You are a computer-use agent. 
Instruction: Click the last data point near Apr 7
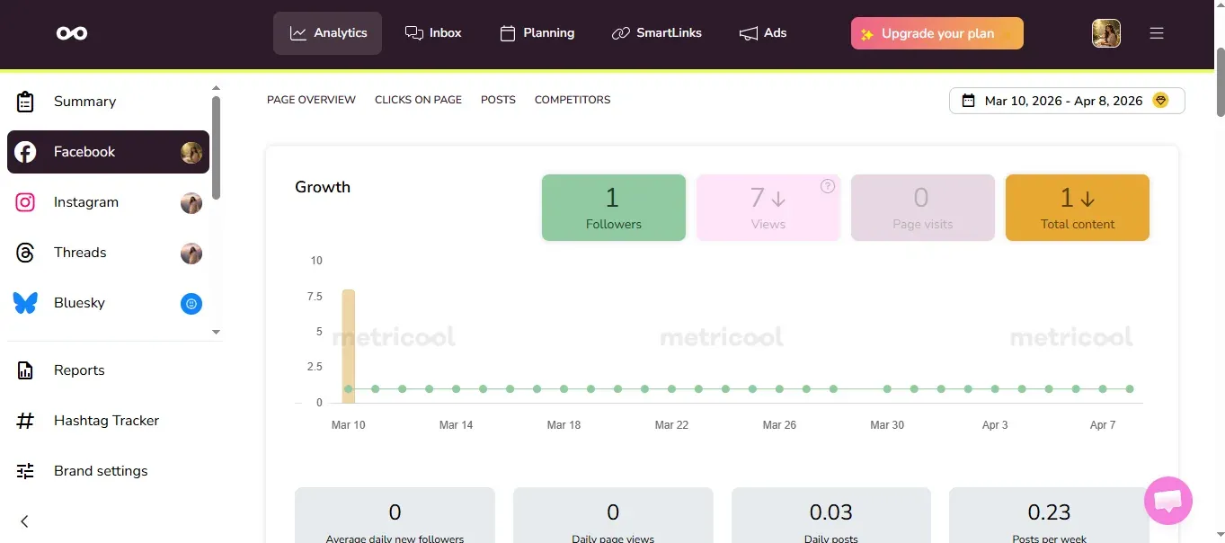tap(1130, 389)
